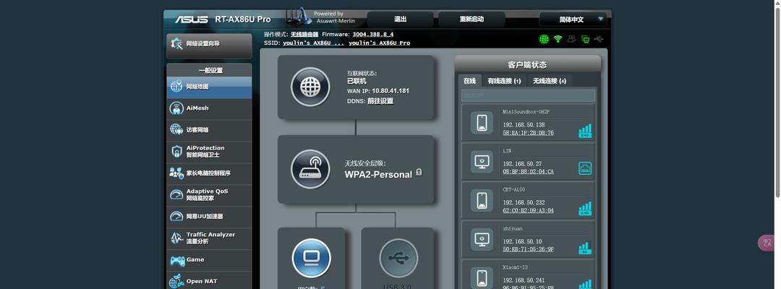Click the IP address 192.168.50.241
The width and height of the screenshot is (781, 289).
(x=524, y=280)
